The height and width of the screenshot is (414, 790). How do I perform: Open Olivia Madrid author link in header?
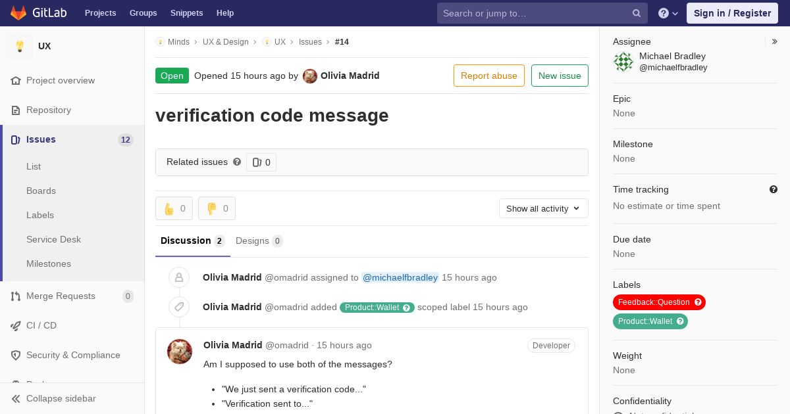click(350, 76)
